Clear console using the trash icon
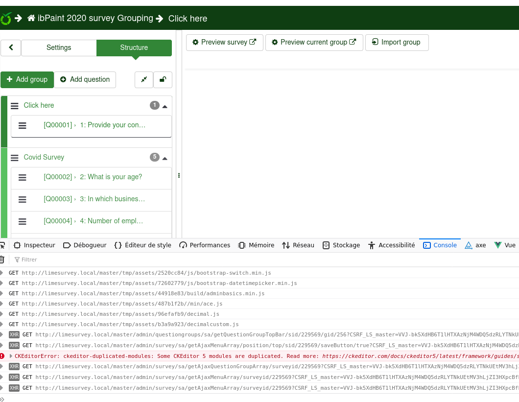The height and width of the screenshot is (402, 519). pos(2,260)
